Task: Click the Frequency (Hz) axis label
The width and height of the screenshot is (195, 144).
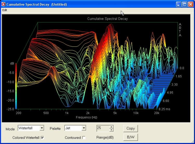Action: [x=86, y=117]
